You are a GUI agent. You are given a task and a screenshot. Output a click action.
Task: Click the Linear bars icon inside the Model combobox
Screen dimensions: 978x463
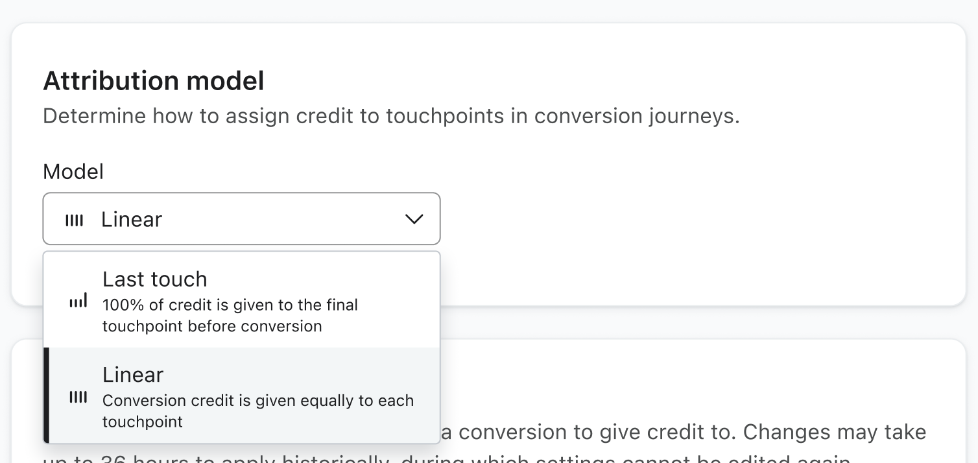point(75,220)
